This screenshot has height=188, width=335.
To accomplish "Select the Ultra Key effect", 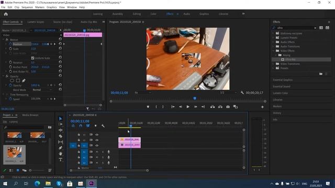I will coord(290,60).
